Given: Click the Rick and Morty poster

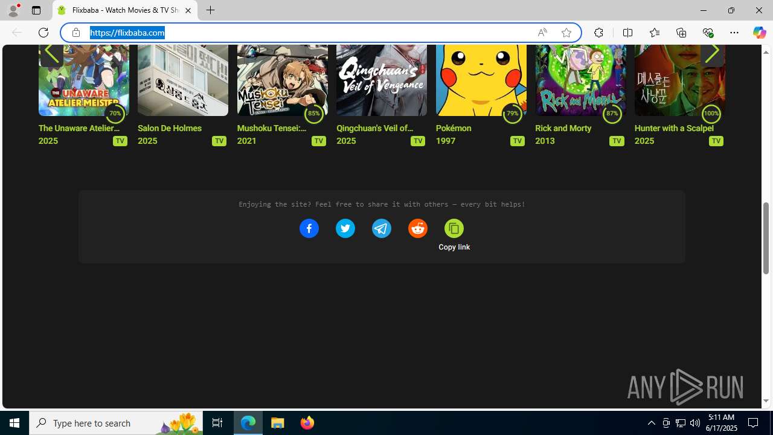Looking at the screenshot, I should click(580, 80).
